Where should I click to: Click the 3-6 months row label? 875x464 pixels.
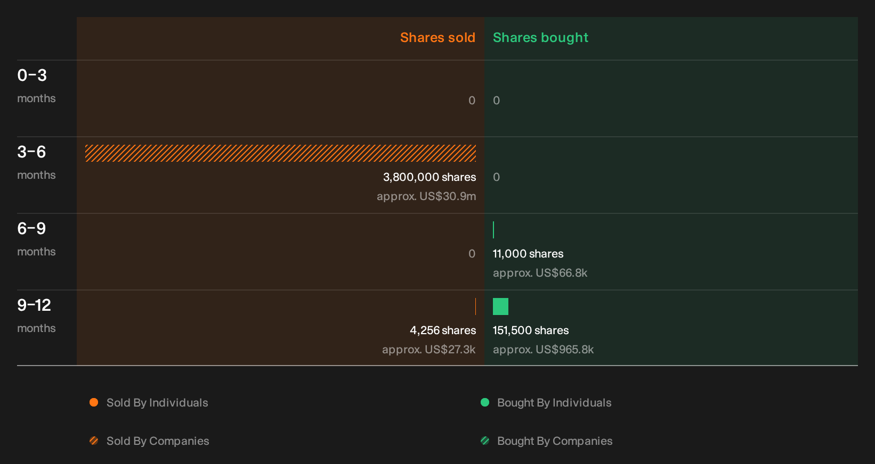click(x=36, y=162)
